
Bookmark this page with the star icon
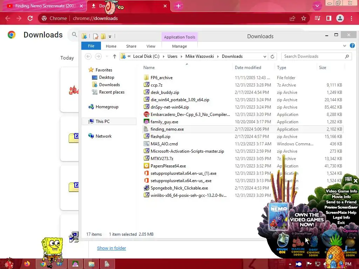(304, 18)
